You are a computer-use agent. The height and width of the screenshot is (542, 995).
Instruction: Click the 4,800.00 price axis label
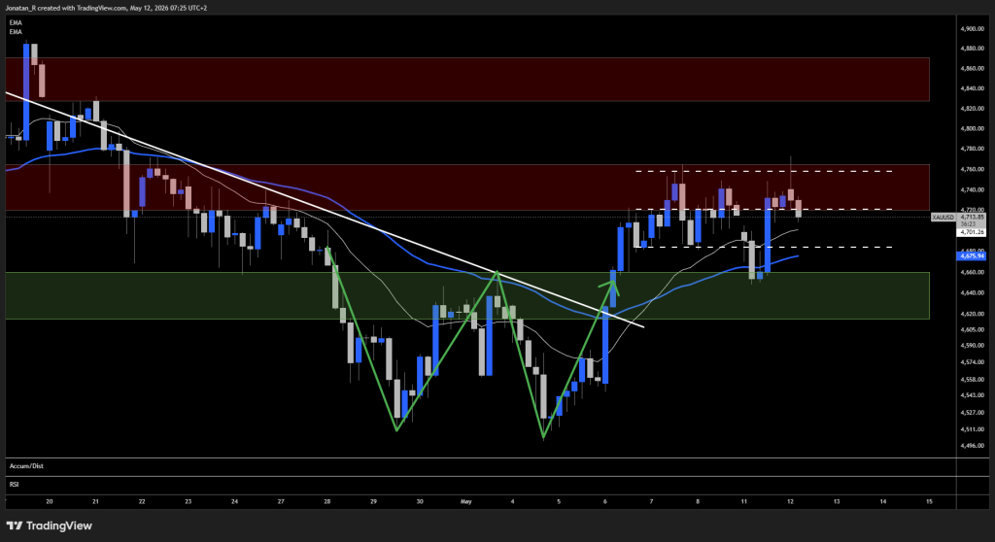(972, 129)
